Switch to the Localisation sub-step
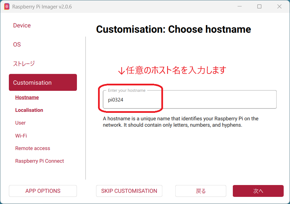This screenshot has width=290, height=204. click(29, 110)
